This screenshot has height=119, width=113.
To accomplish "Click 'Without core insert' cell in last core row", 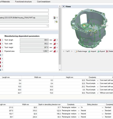I will 106,93.
